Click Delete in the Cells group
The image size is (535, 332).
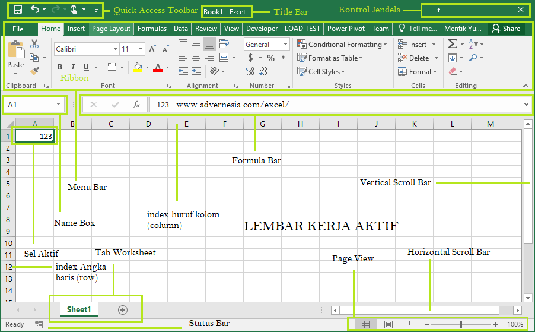coord(418,58)
